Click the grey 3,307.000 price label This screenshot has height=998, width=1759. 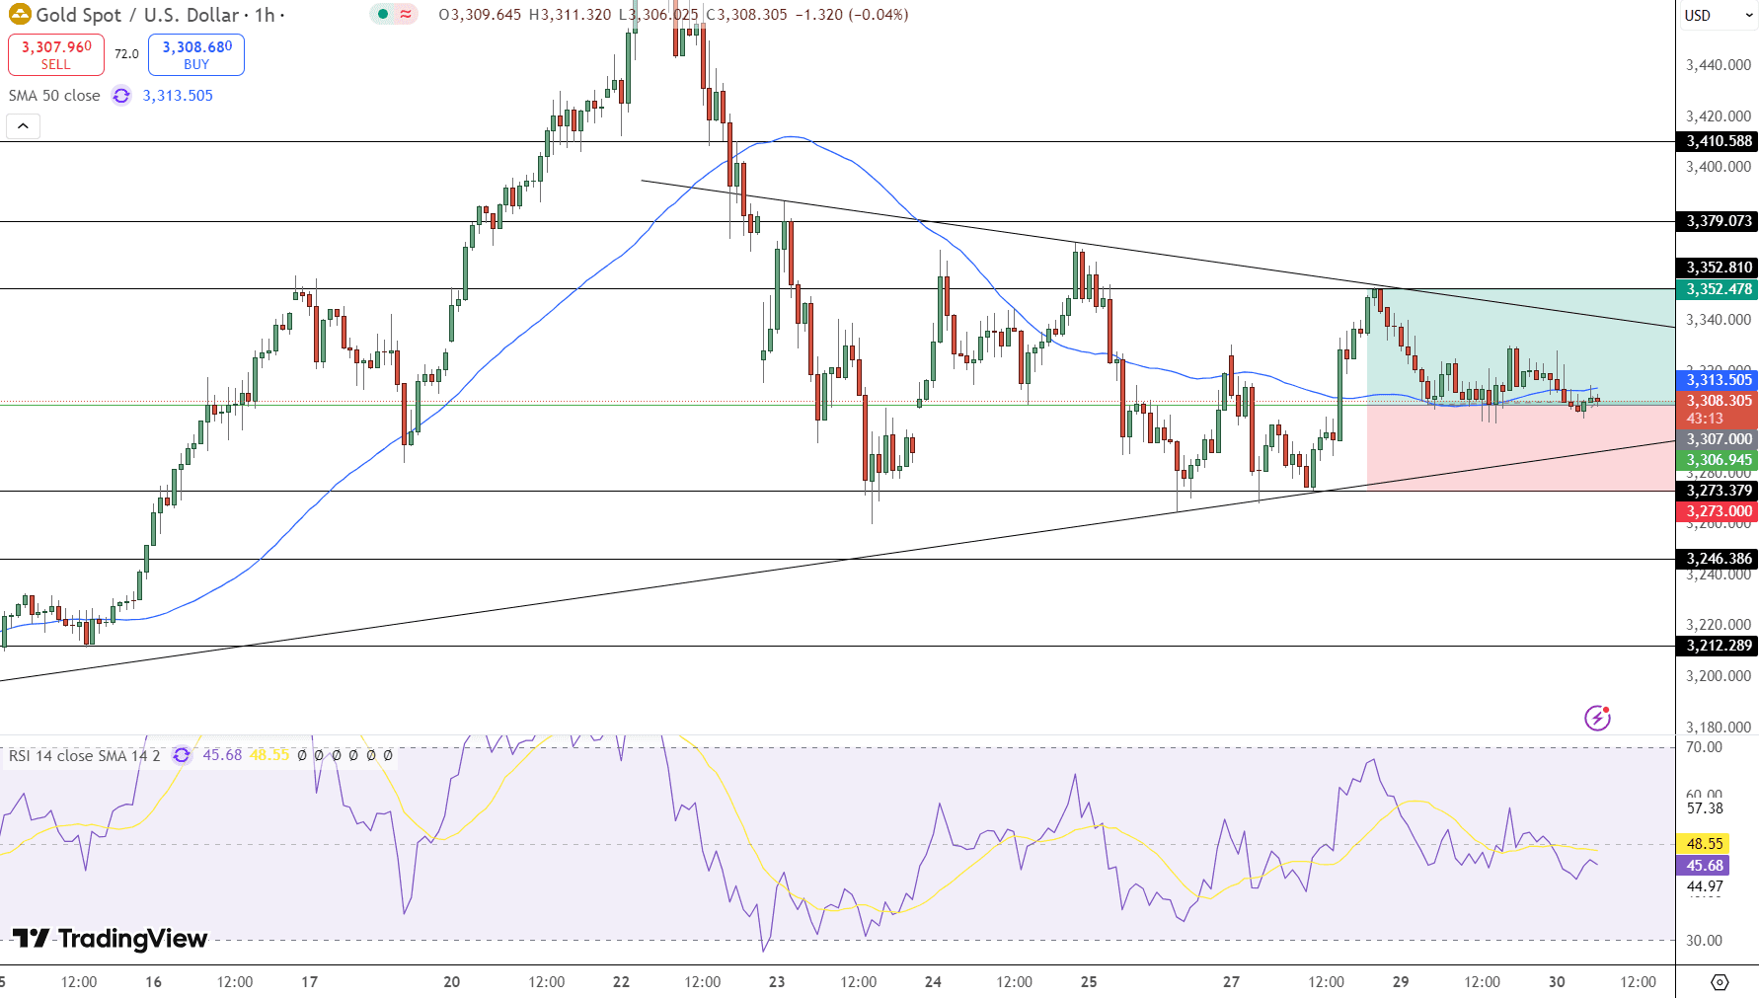[1718, 439]
